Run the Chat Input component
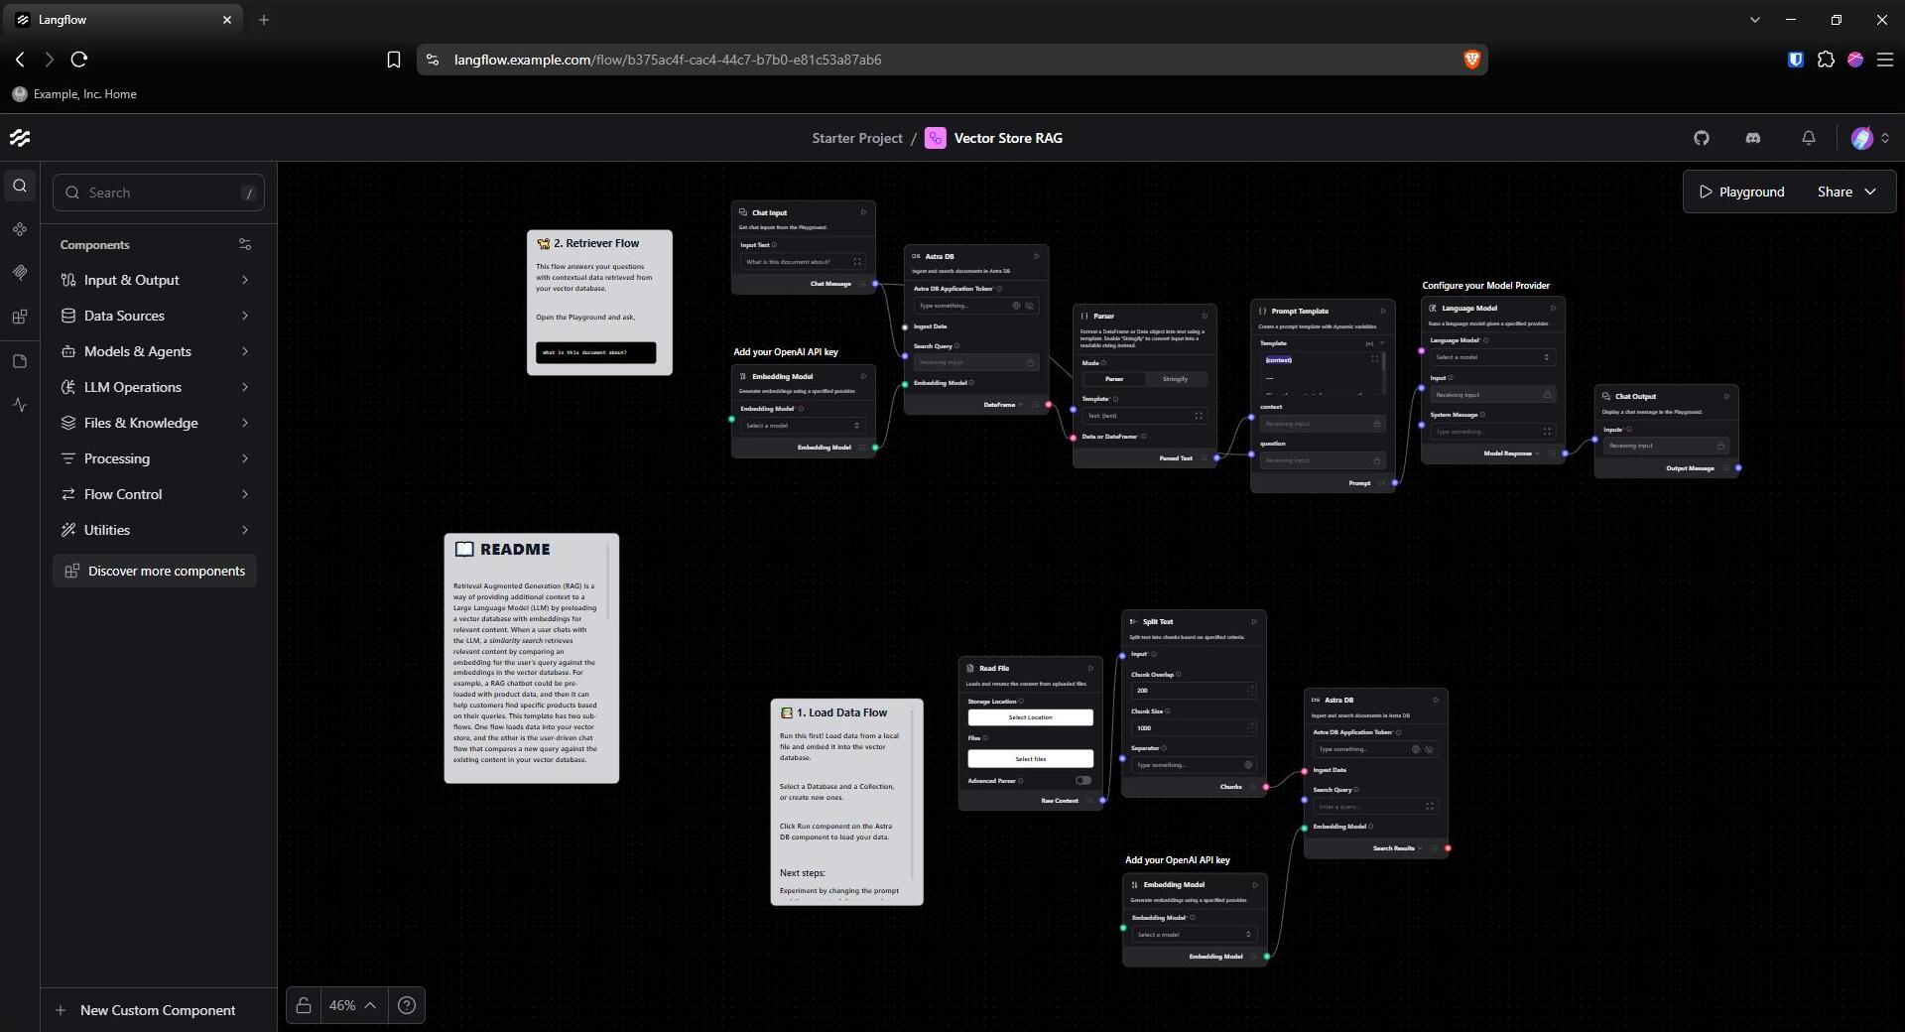Screen dimensions: 1905x1032 [x=863, y=212]
